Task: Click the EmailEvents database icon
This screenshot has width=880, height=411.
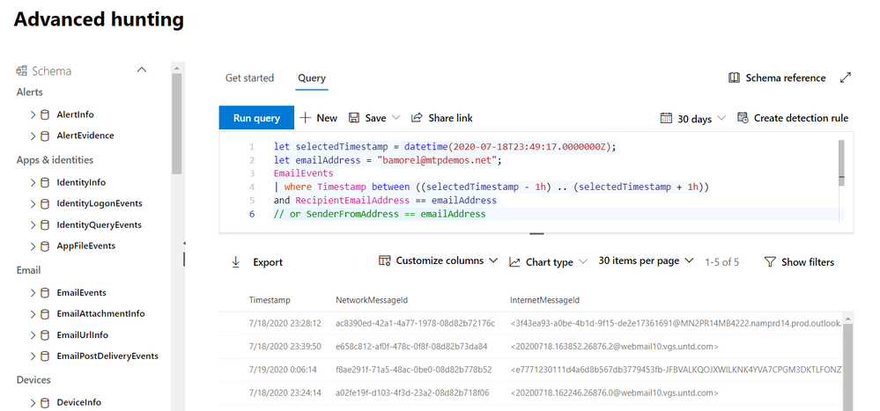Action: click(45, 293)
